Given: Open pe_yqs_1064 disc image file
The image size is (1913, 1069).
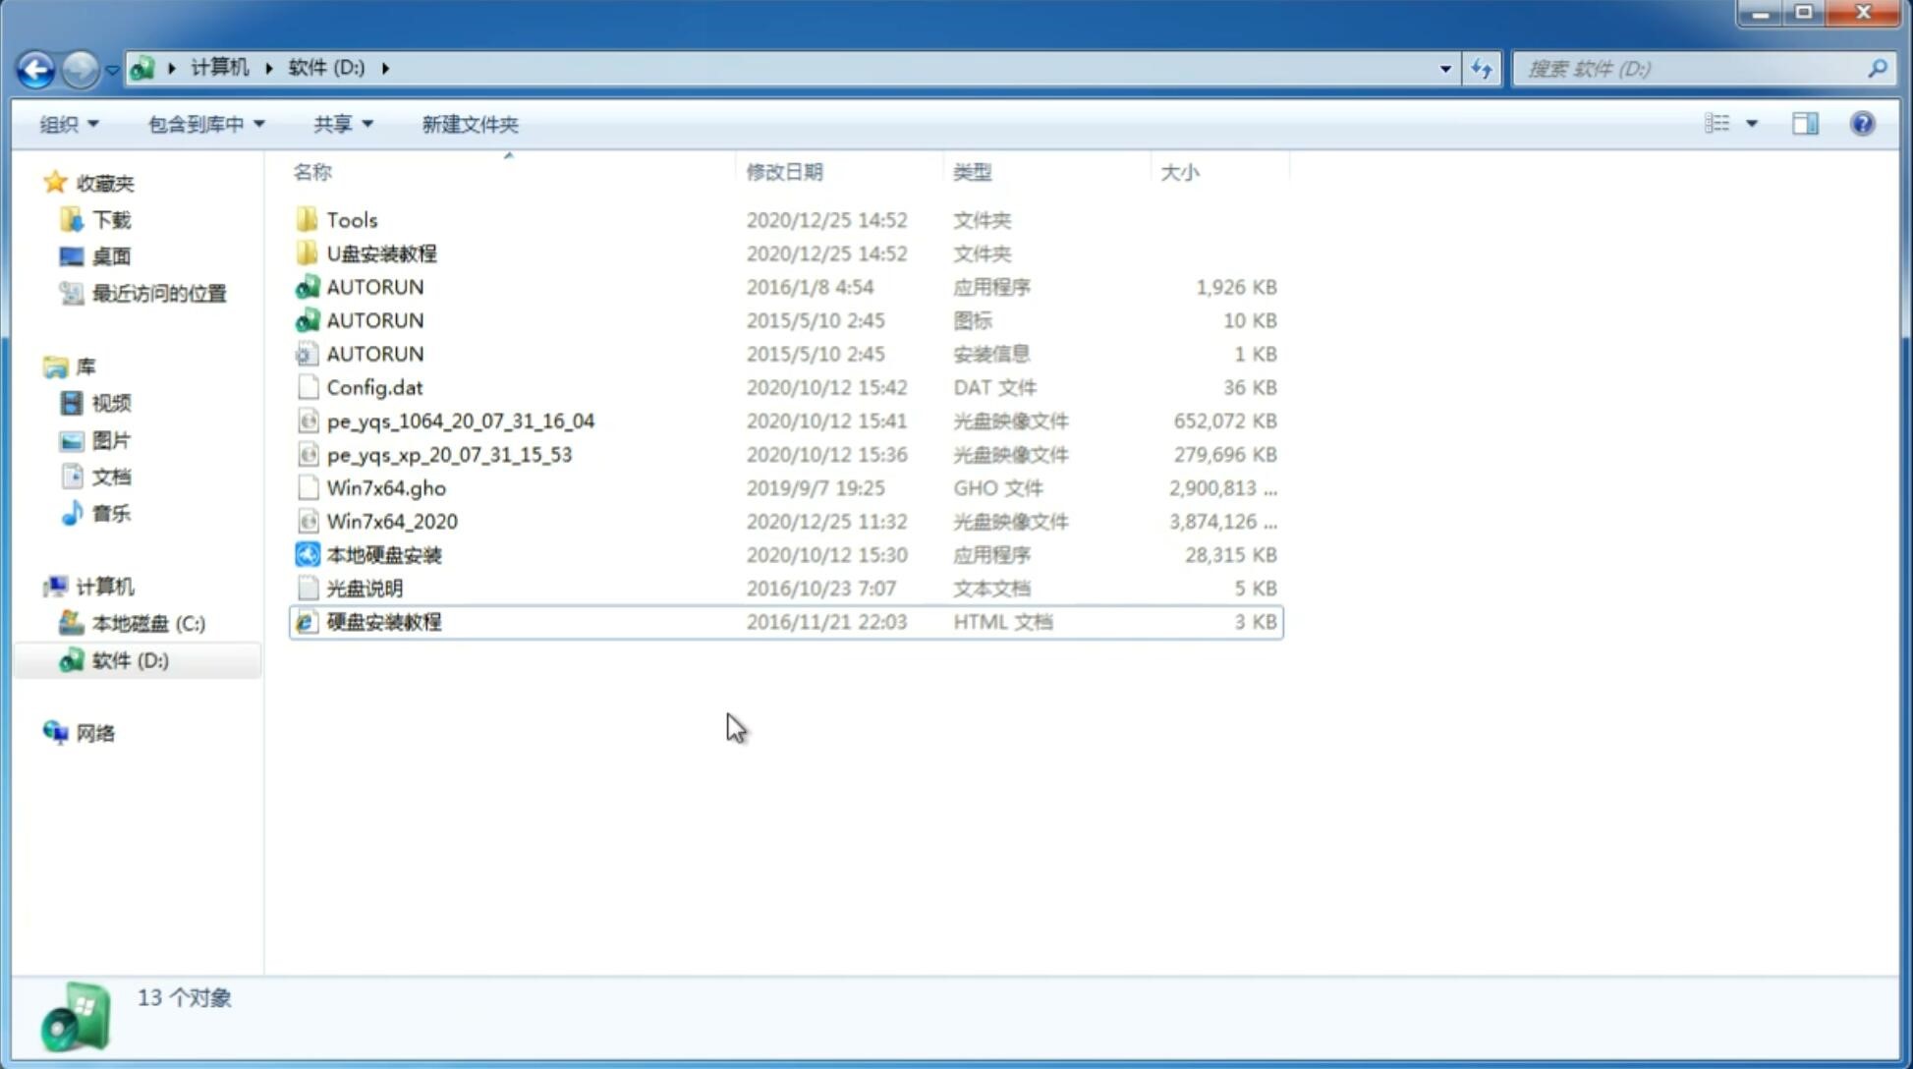Looking at the screenshot, I should tap(460, 421).
